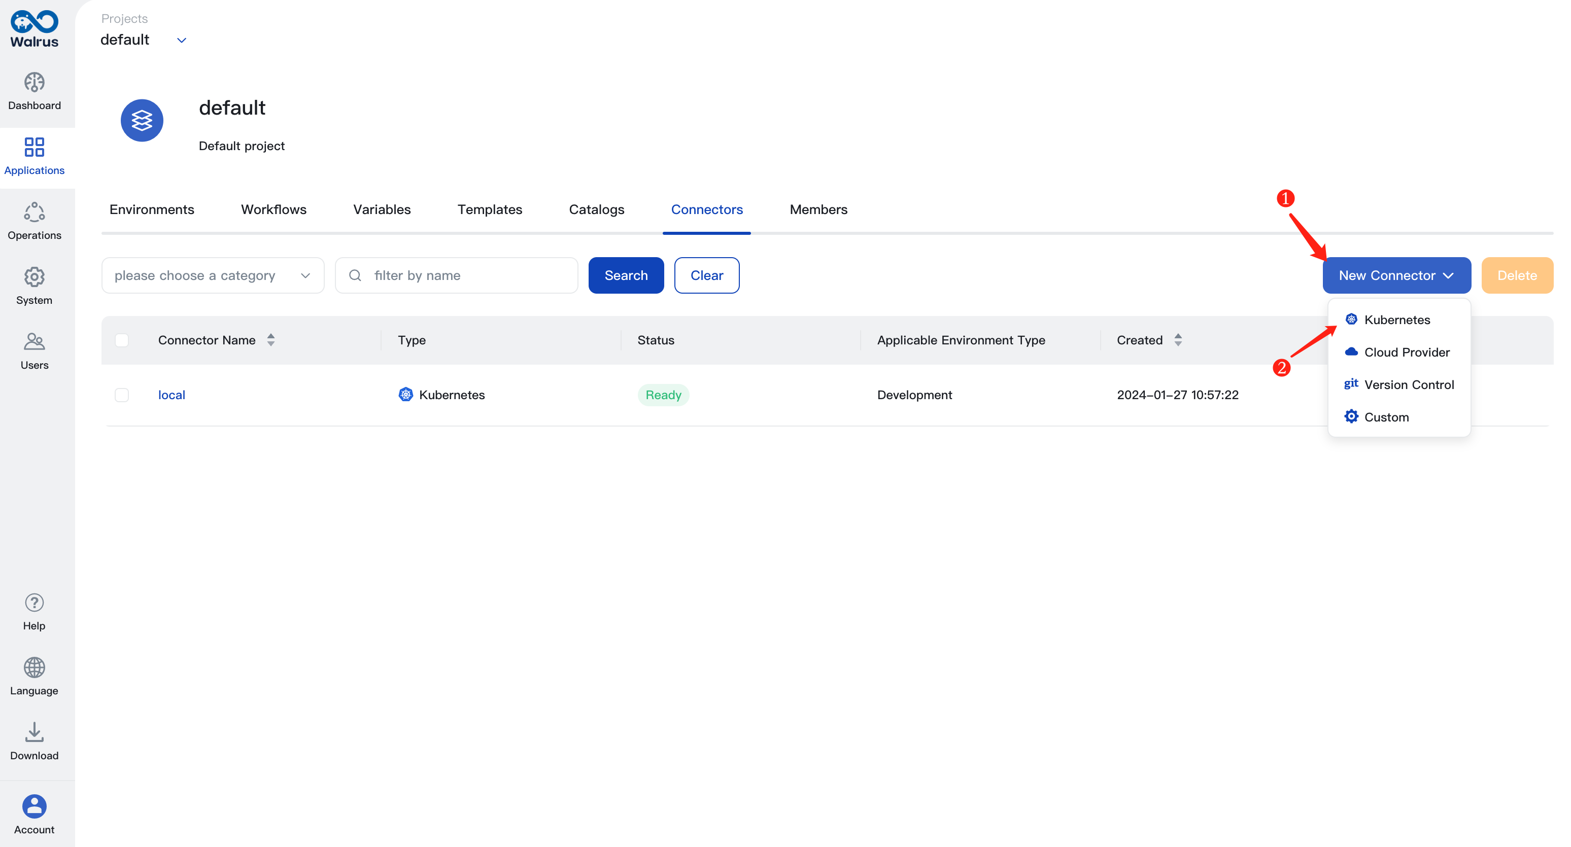Change the Language setting
The height and width of the screenshot is (847, 1571).
click(34, 677)
